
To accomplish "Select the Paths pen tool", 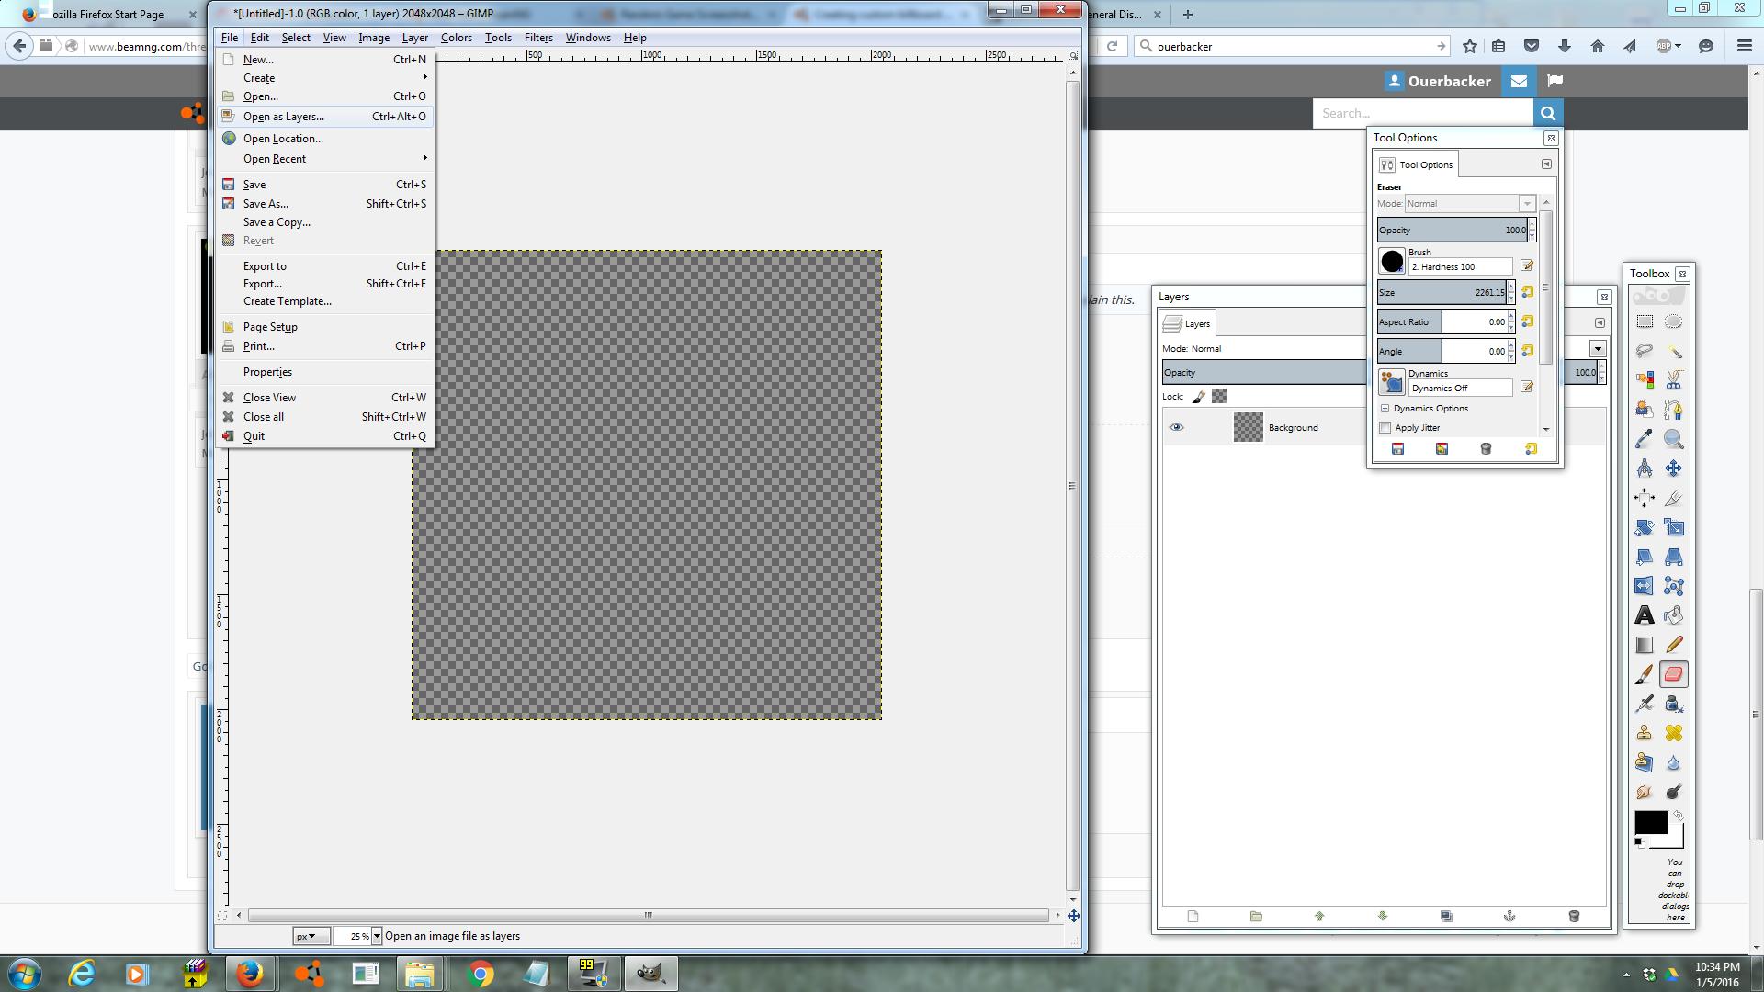I will pos(1674,410).
